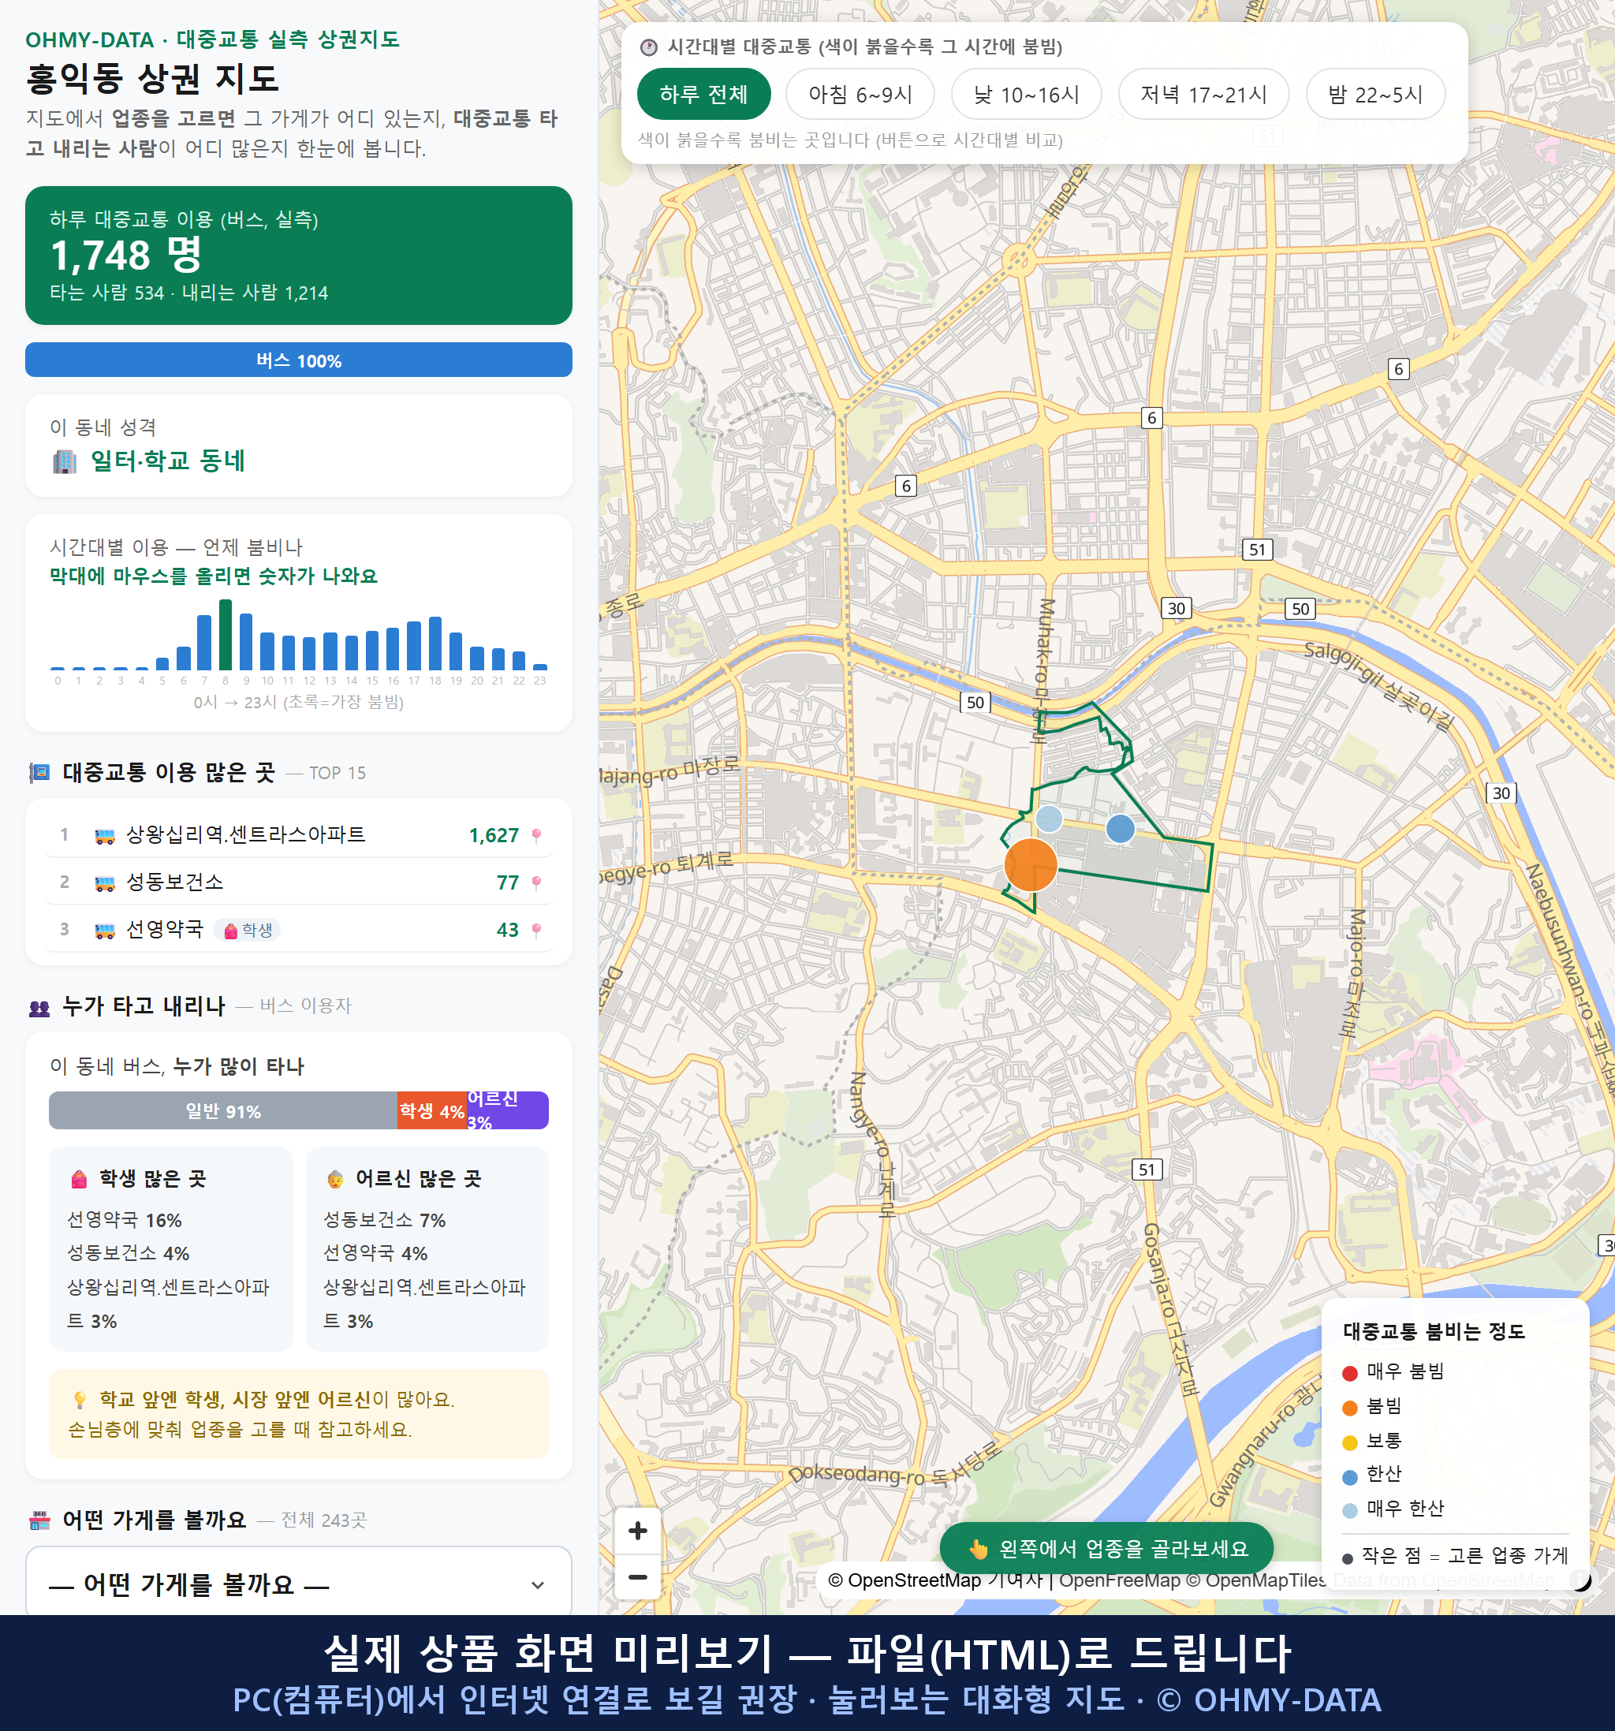
Task: Click the bus icon beside 상왕십리역.센트라스아파트
Action: tap(104, 836)
